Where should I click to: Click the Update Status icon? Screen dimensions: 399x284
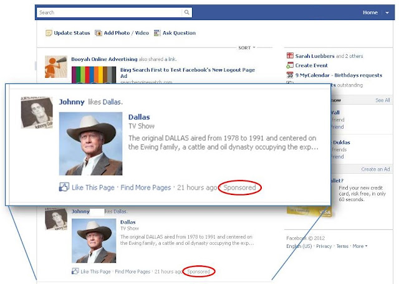point(49,33)
